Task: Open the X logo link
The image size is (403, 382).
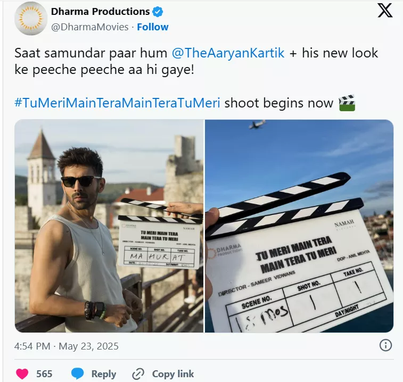Action: coord(384,11)
